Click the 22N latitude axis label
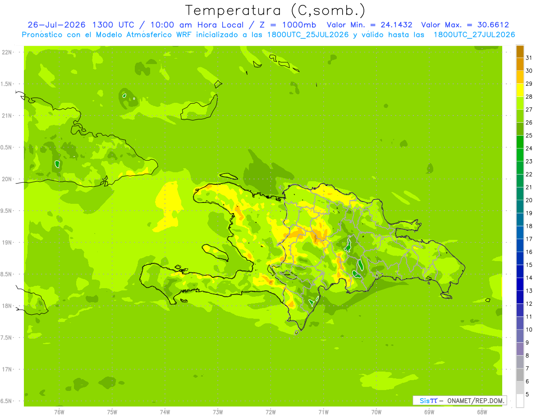Image resolution: width=541 pixels, height=418 pixels. (x=8, y=52)
